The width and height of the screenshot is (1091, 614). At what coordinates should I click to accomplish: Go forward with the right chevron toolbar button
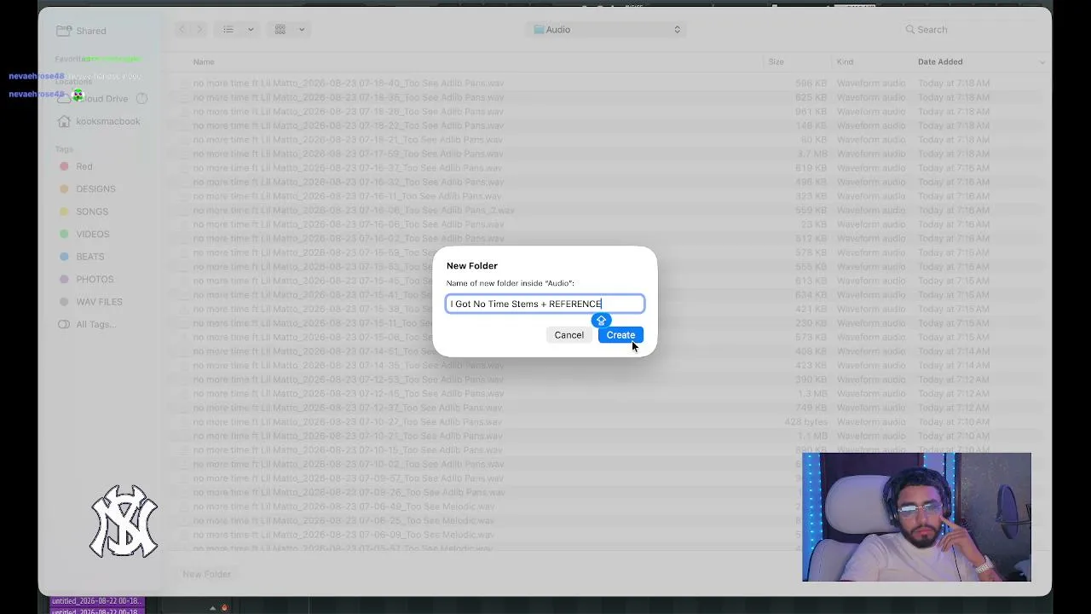[x=199, y=29]
